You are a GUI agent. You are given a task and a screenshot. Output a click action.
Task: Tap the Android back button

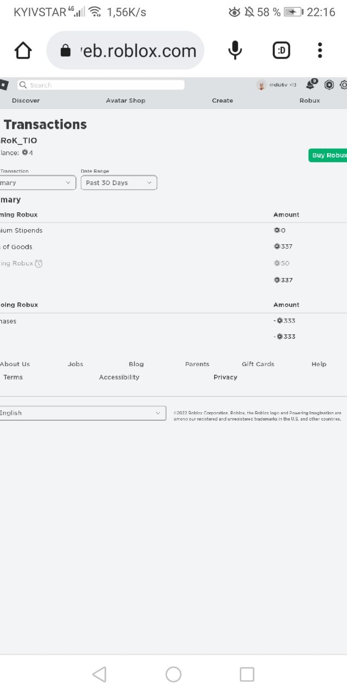coord(99,674)
